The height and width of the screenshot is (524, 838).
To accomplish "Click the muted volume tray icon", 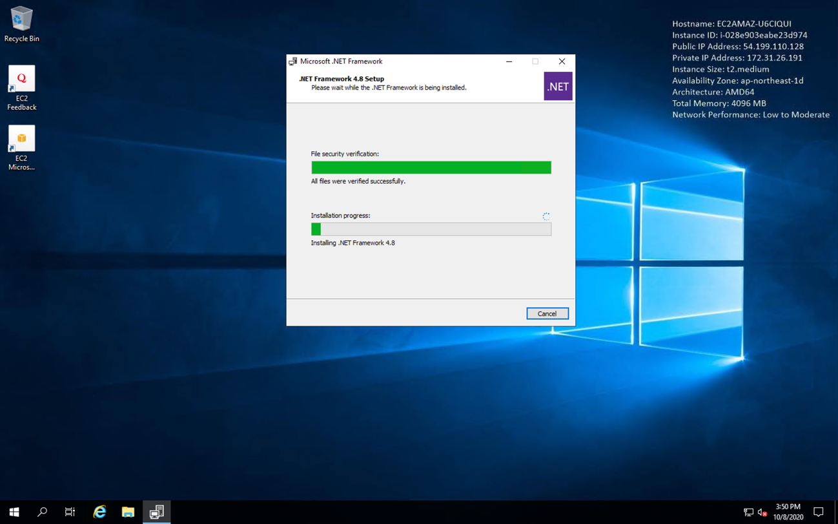I will (762, 512).
